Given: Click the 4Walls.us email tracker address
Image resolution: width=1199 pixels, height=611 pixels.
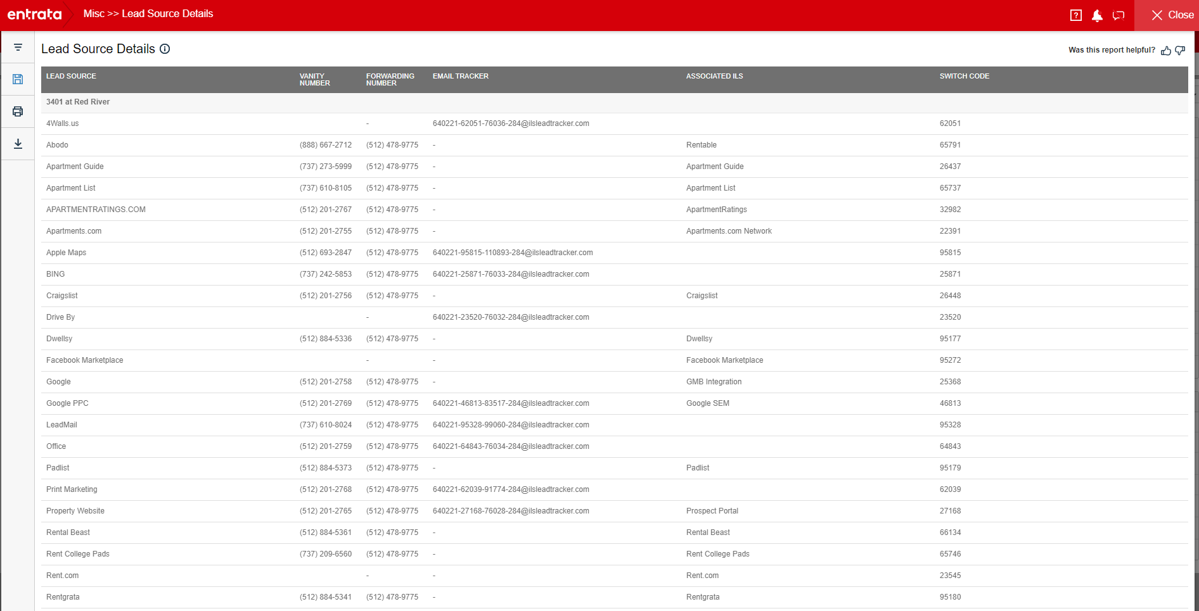Looking at the screenshot, I should (511, 123).
